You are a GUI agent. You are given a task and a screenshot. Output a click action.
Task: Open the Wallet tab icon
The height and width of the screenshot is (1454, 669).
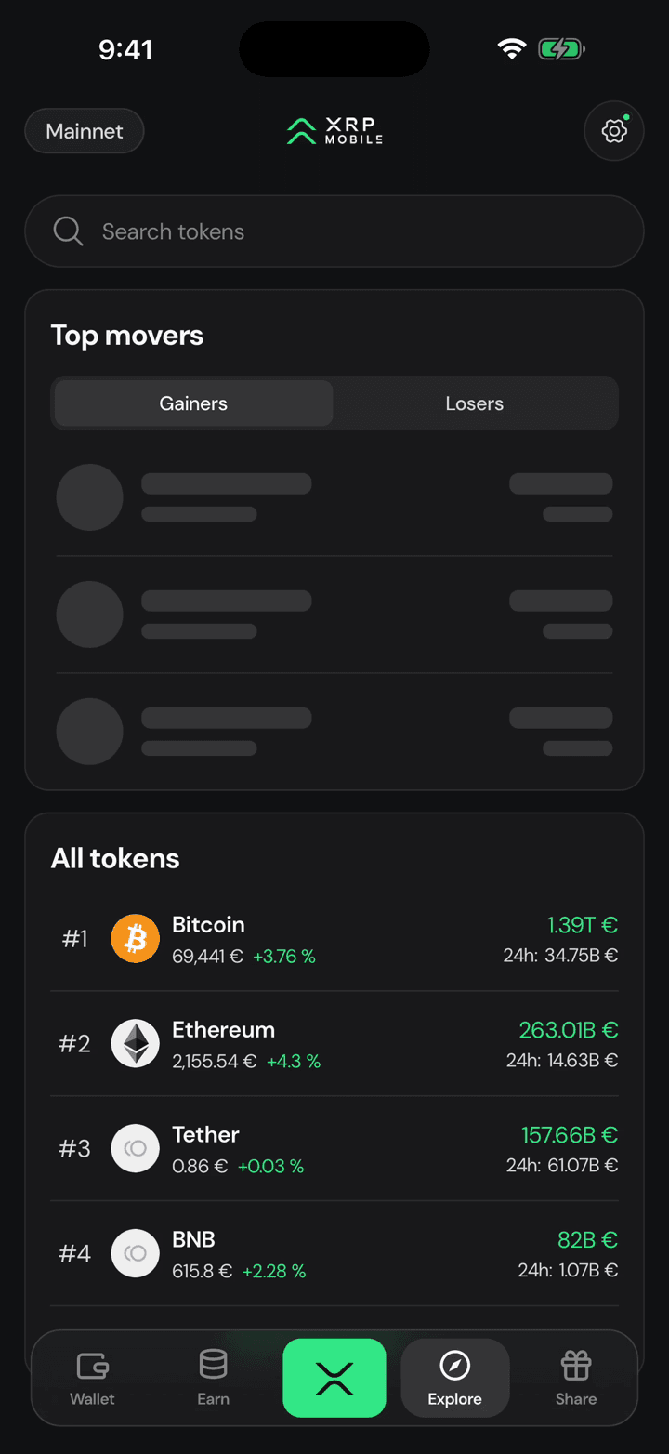coord(93,1366)
